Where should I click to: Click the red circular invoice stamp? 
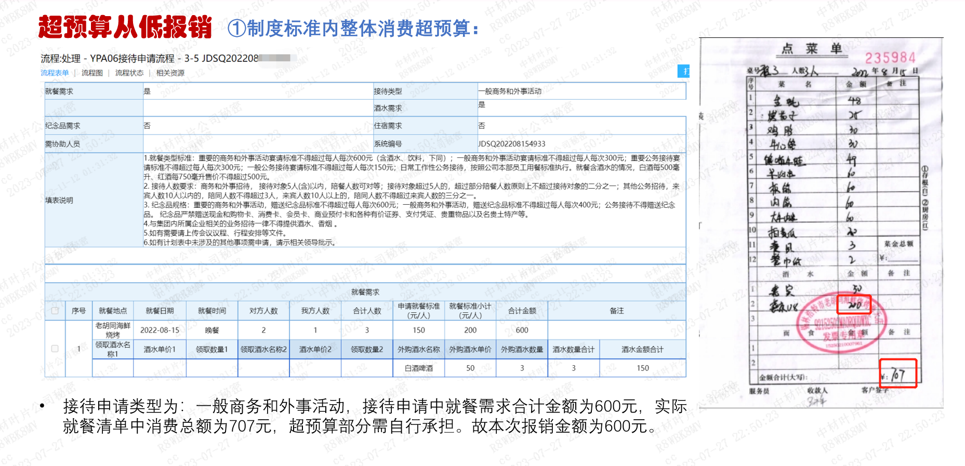pyautogui.click(x=842, y=322)
